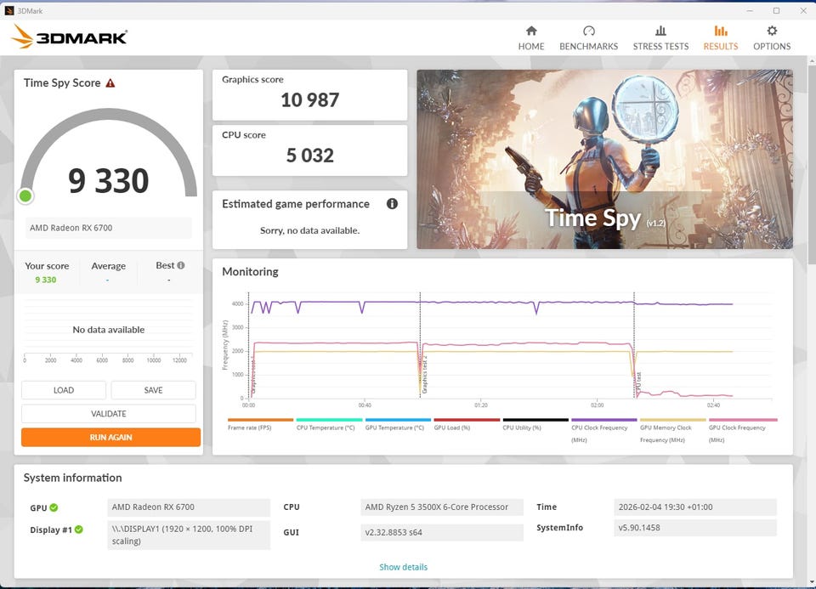
Task: Click the Time Spy Score warning triangle
Action: click(x=110, y=83)
